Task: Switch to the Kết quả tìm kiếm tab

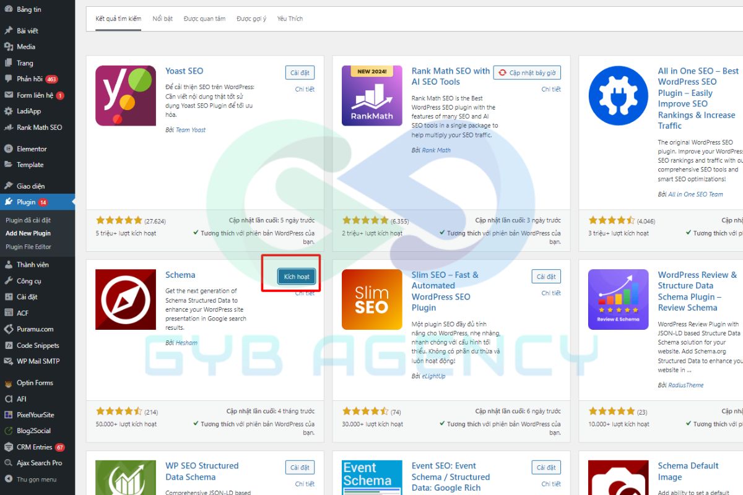Action: pos(118,19)
